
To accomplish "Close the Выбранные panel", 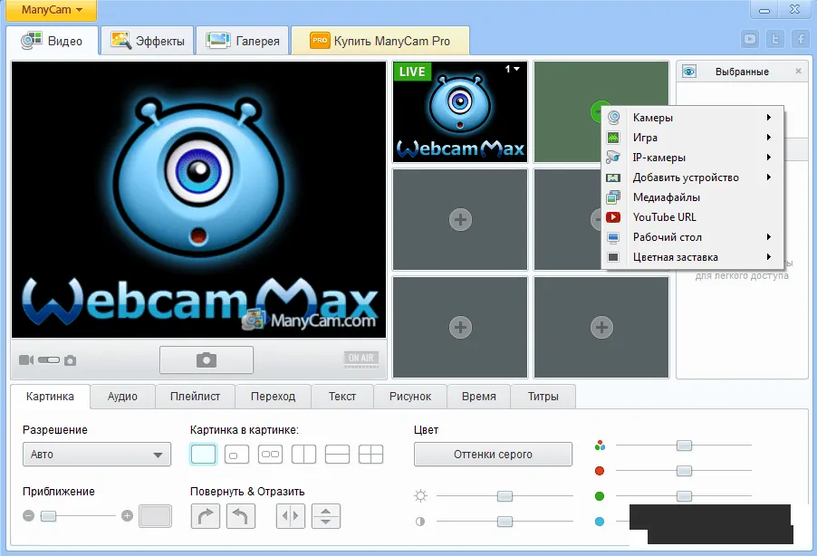I will pos(798,71).
